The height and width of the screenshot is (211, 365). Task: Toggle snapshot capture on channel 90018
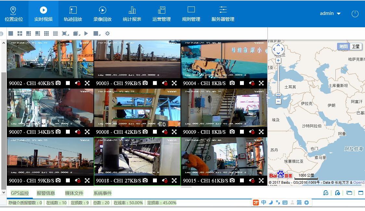pyautogui.click(x=145, y=180)
